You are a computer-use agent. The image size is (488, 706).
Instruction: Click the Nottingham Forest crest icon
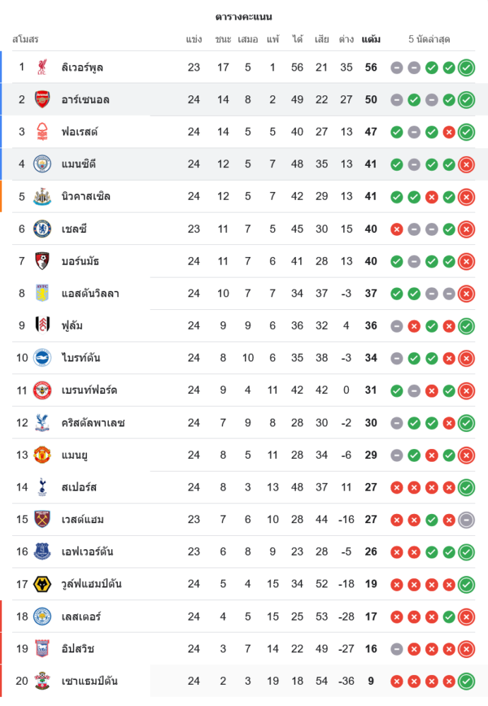tap(42, 132)
